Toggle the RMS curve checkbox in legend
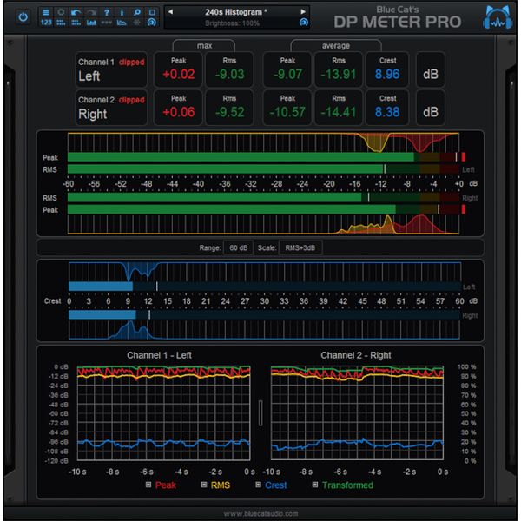 (x=204, y=485)
